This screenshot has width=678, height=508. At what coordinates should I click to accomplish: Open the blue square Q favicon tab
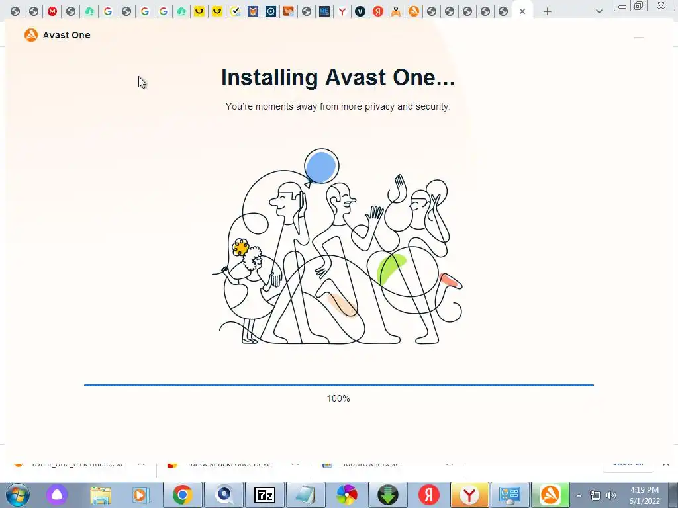pyautogui.click(x=271, y=12)
